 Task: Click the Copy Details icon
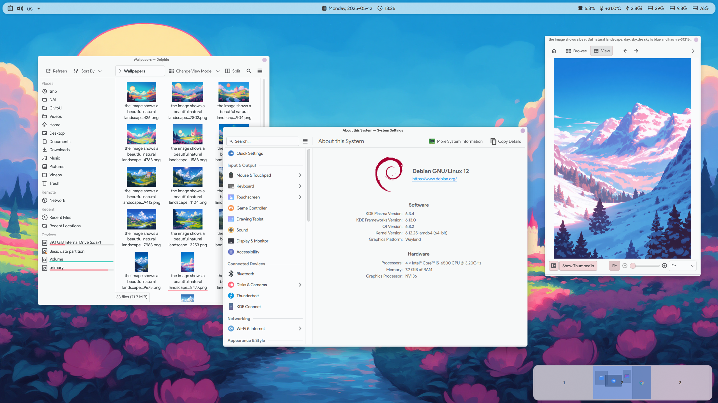click(493, 141)
